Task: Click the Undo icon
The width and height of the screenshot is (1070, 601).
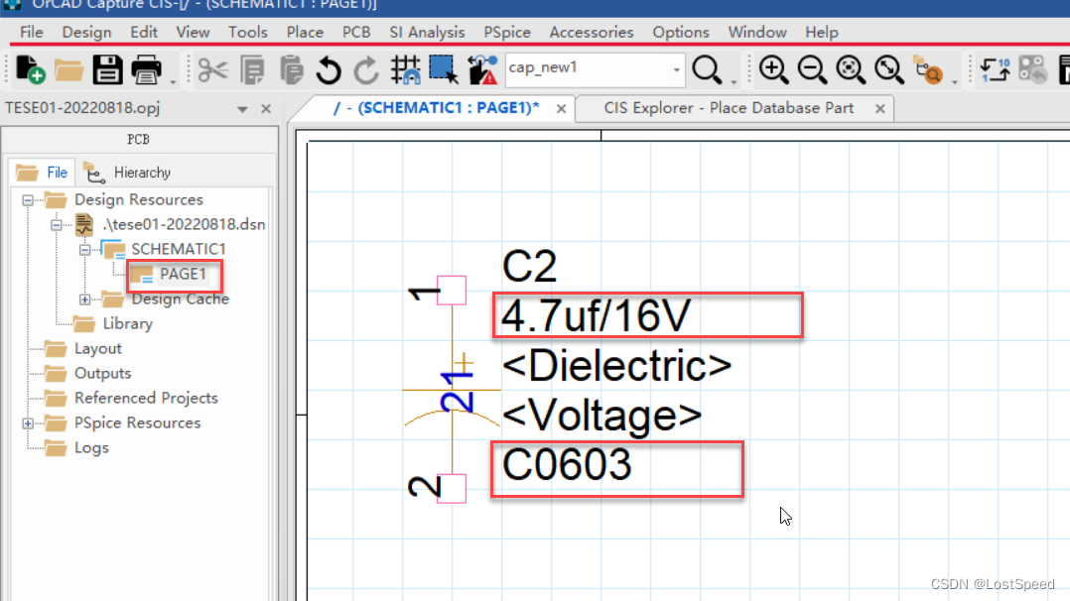Action: [329, 69]
